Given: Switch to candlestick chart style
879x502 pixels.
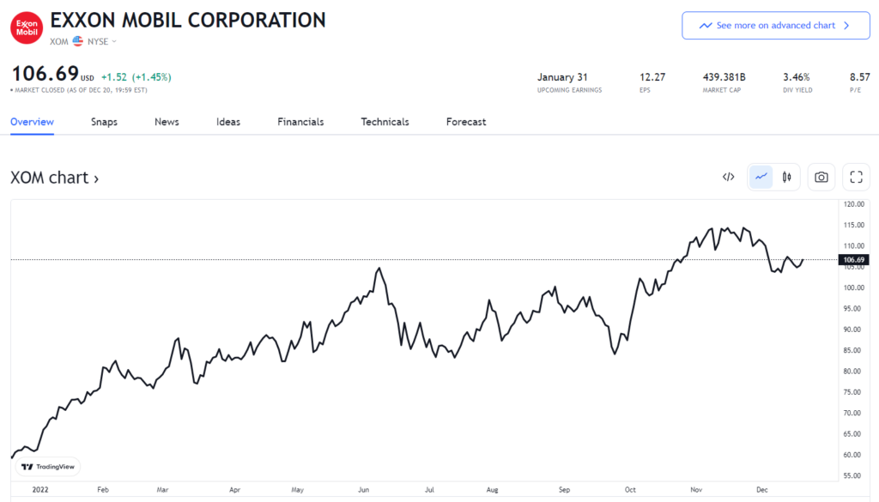Looking at the screenshot, I should tap(785, 177).
